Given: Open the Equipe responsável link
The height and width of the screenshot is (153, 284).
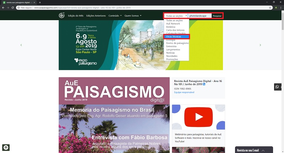Looking at the screenshot, I should tap(184, 92).
